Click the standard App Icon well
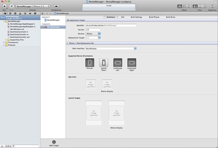Viewport: 218px width, 148px height. pos(91,85)
